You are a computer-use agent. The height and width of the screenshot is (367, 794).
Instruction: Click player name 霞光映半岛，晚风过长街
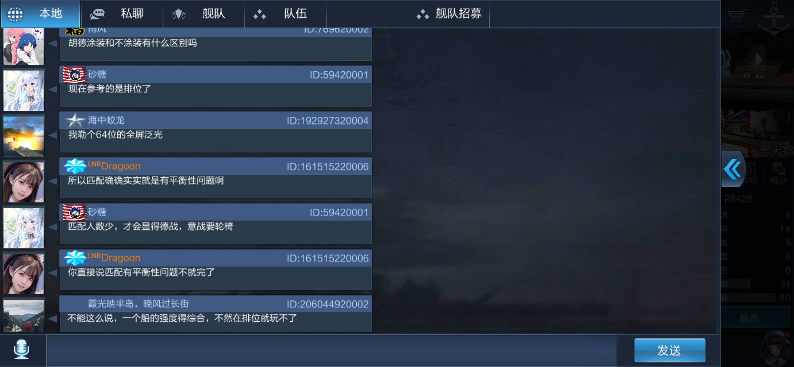point(138,304)
